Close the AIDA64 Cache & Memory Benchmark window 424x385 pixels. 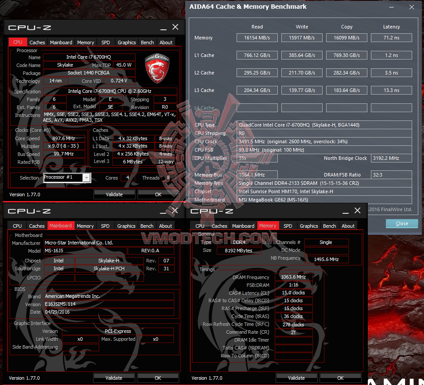(412, 7)
